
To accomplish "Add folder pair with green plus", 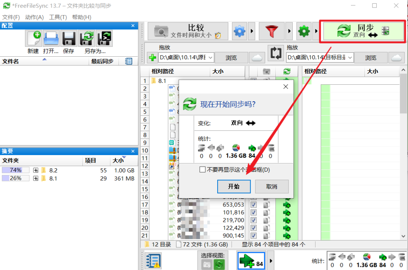I will point(152,57).
